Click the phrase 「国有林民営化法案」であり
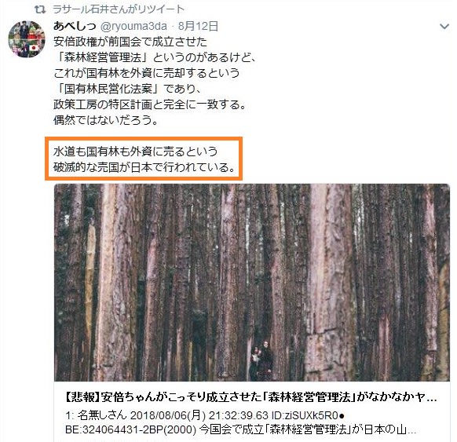The height and width of the screenshot is (442, 457). 126,89
